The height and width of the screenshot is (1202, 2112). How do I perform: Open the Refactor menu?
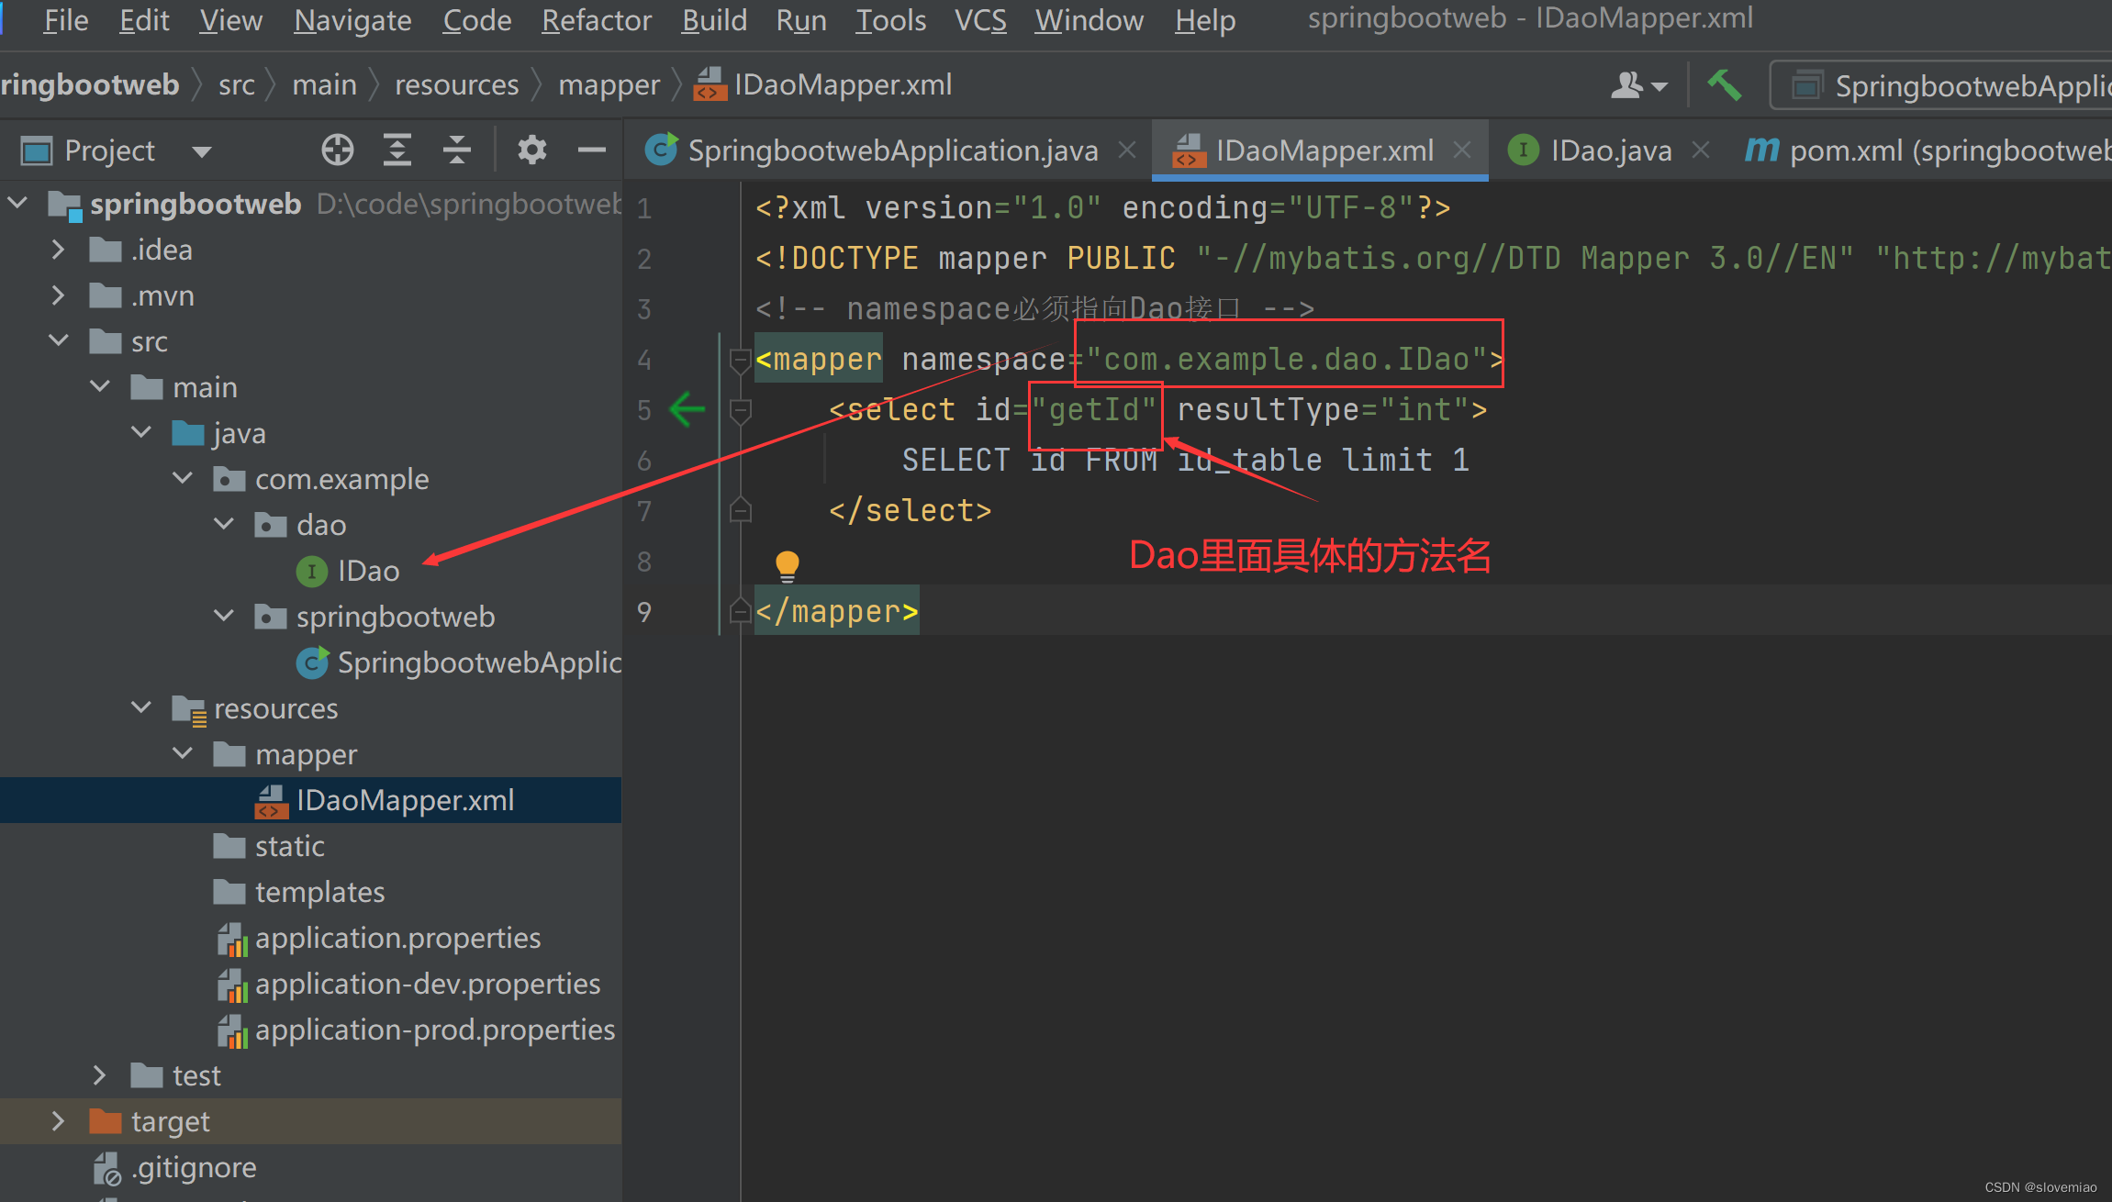coord(596,20)
